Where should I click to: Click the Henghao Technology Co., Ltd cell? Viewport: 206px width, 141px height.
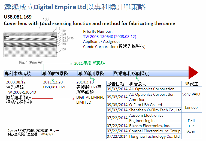pyautogui.click(x=154, y=136)
